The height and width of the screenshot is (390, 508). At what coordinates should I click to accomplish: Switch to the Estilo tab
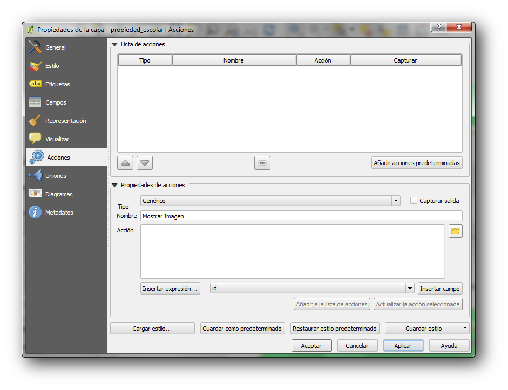point(66,66)
